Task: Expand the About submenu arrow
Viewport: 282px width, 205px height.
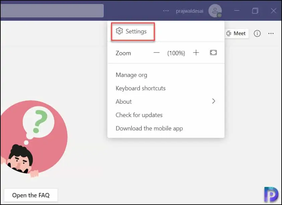Action: pos(214,101)
